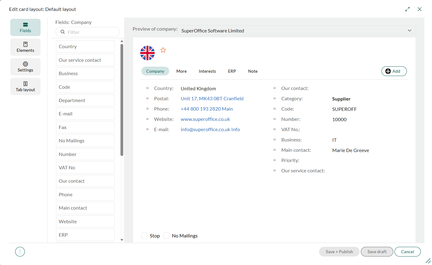
Task: Grab the drag handle beside Country
Action: pyautogui.click(x=147, y=88)
